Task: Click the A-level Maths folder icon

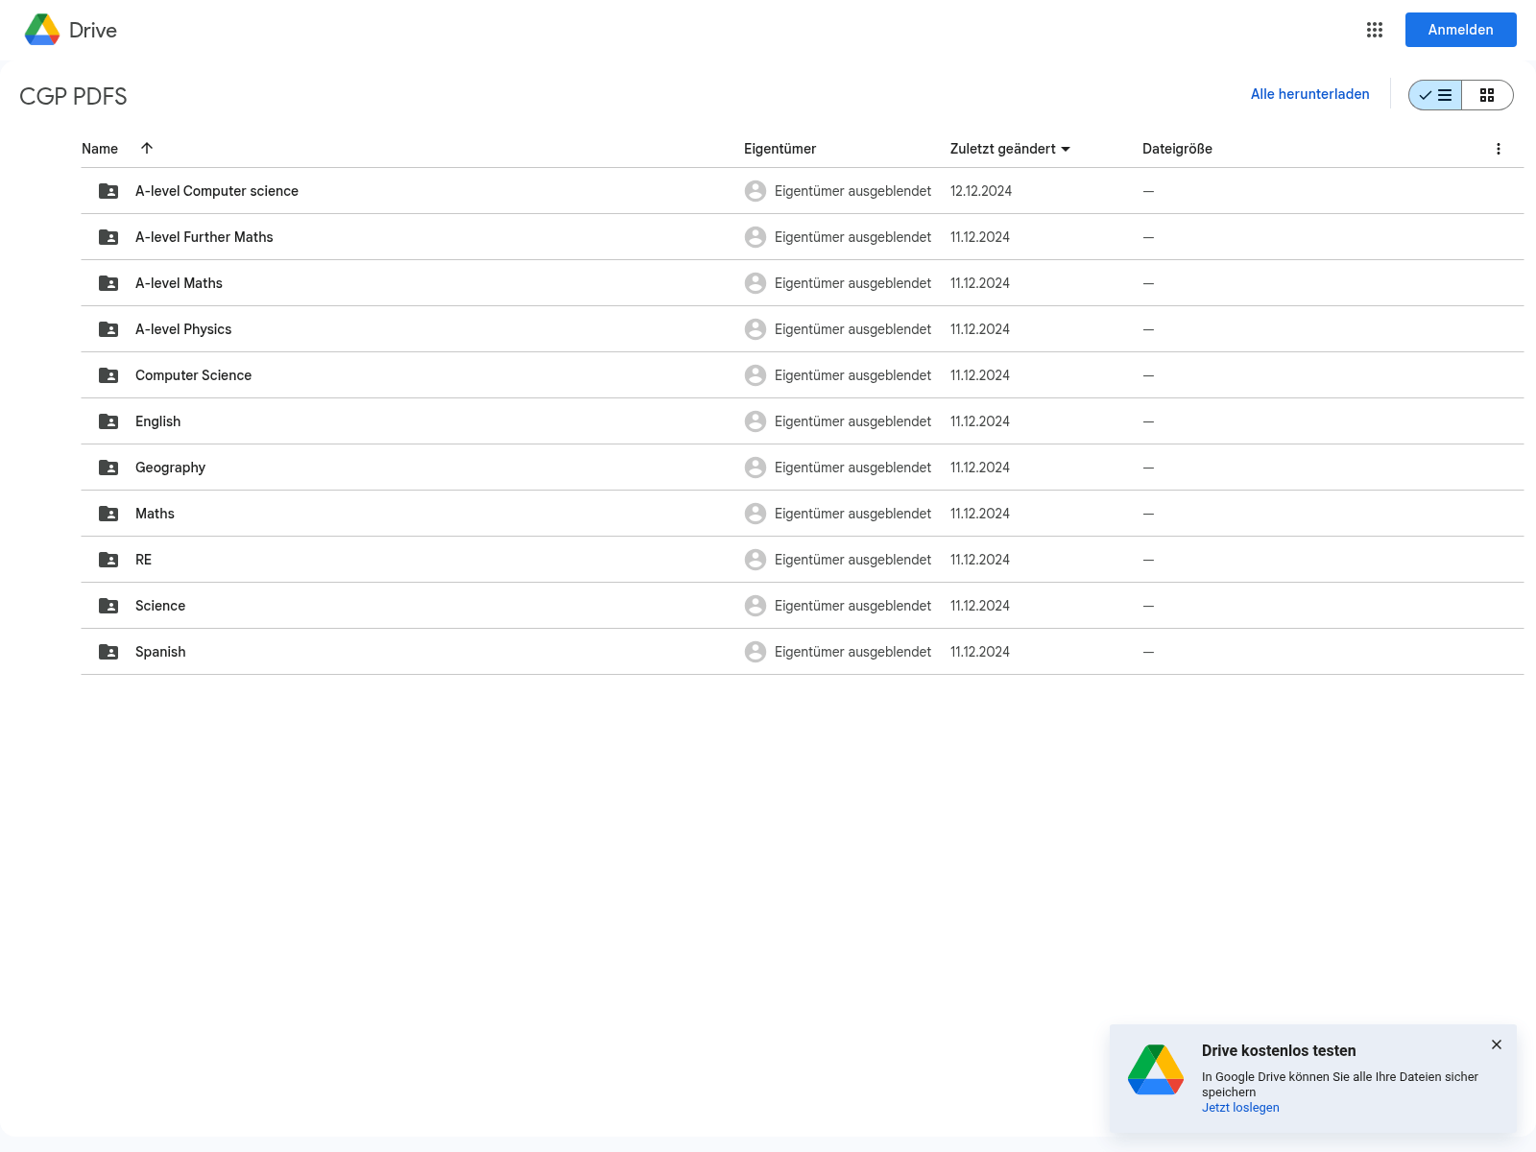Action: click(x=108, y=283)
